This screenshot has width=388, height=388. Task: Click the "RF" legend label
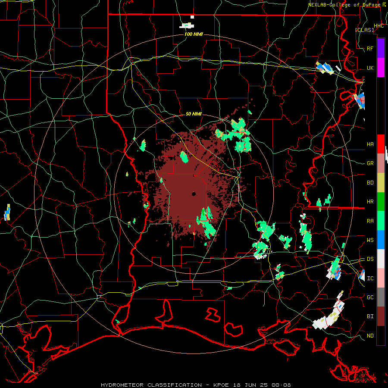pos(370,48)
